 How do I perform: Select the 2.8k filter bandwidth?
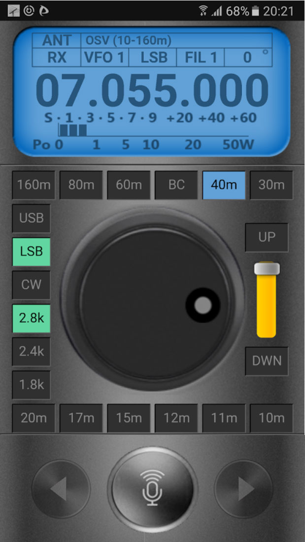[32, 318]
